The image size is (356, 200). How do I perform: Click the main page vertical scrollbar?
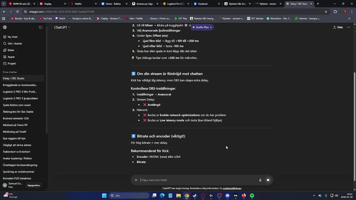point(354,126)
